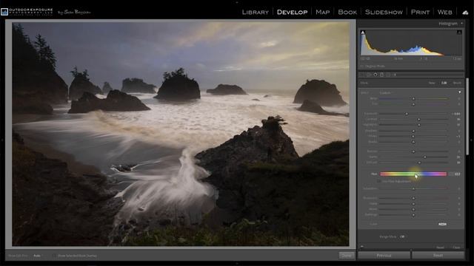474x266 pixels.
Task: Click the Exposure slider handle
Action: coord(407,114)
